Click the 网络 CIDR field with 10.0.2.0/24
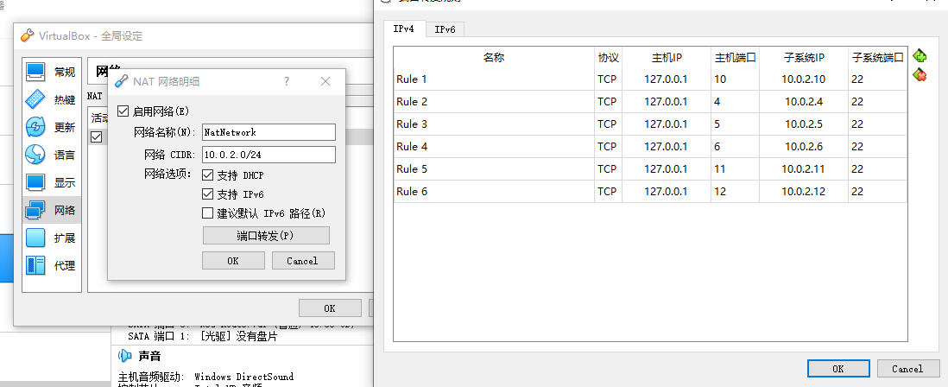 tap(269, 154)
